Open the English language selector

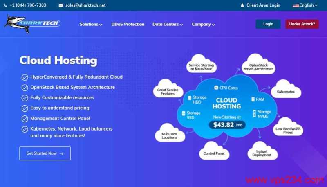(x=305, y=5)
